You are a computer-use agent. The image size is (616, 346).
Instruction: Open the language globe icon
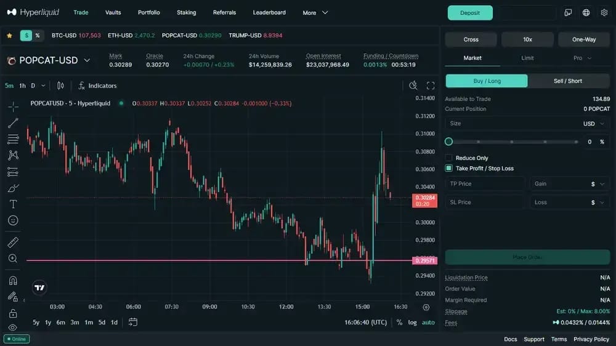tap(586, 12)
